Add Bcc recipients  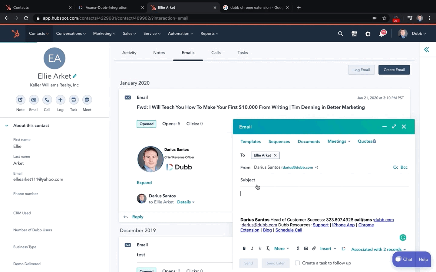(404, 167)
